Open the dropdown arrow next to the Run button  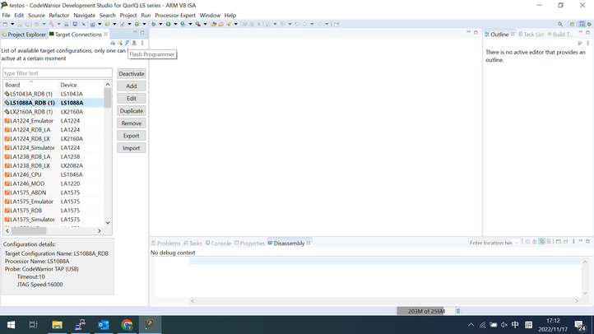[175, 24]
